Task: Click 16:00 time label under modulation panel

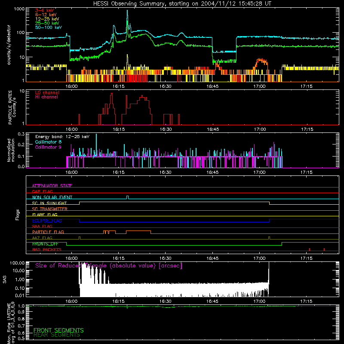Action: point(71,172)
